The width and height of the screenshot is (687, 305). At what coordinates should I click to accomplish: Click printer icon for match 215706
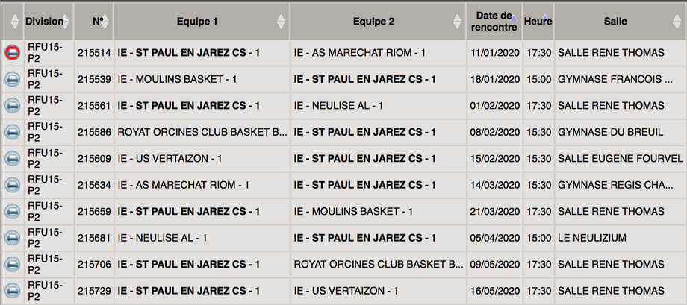(x=12, y=264)
